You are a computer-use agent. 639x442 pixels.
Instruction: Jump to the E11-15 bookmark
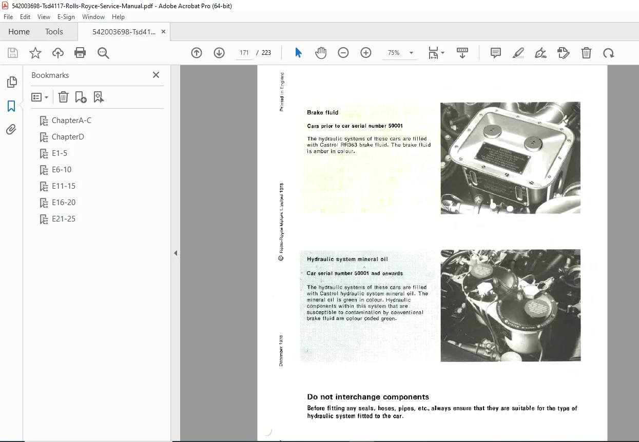(x=64, y=186)
